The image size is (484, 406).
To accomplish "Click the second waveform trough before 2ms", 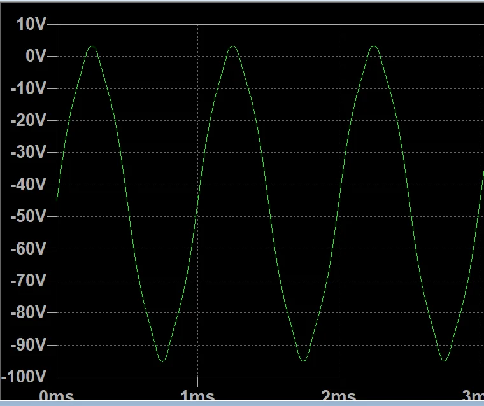I will (303, 361).
